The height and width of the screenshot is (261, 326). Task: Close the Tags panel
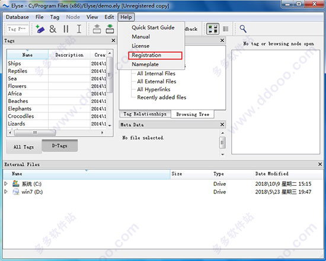113,40
